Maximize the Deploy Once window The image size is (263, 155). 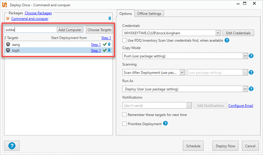pyautogui.click(x=245, y=3)
